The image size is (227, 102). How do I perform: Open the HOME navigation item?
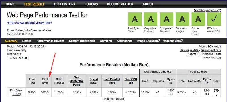[10, 4]
